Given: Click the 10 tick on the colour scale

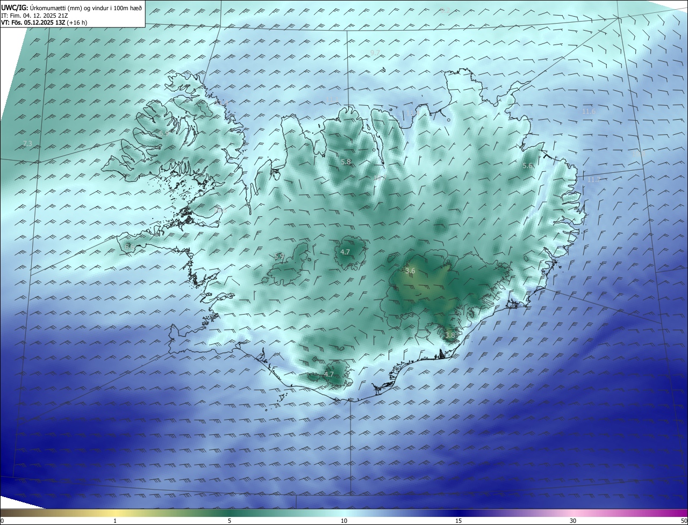Looking at the screenshot, I should tap(344, 521).
